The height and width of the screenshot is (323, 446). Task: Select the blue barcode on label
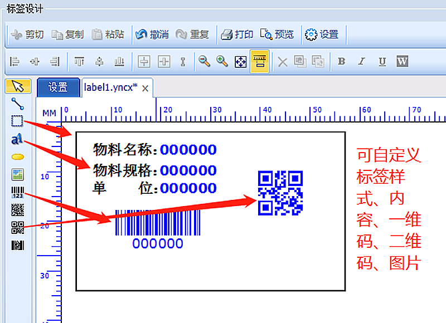tap(158, 229)
